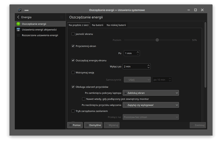Click the back arrow next to Energia
222x146 pixels.
pos(18,17)
